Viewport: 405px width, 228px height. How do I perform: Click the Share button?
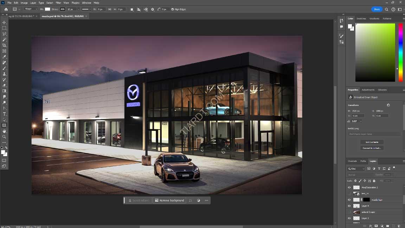click(x=377, y=9)
